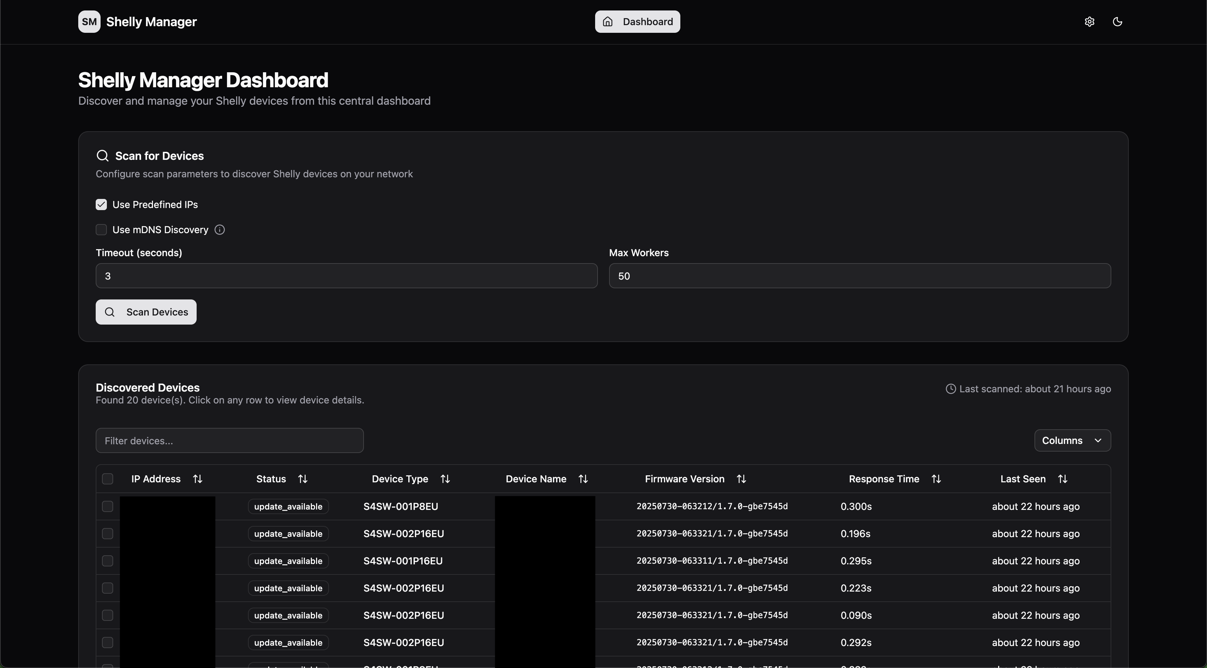
Task: Go to the Dashboard tab
Action: 637,22
